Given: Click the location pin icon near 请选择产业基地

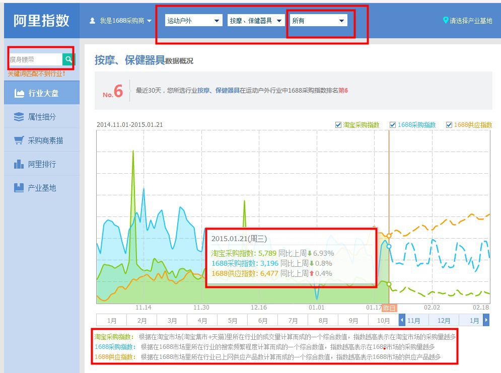Looking at the screenshot, I should (446, 20).
